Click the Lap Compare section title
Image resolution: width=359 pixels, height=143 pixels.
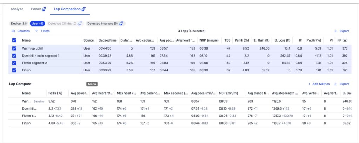(x=20, y=84)
